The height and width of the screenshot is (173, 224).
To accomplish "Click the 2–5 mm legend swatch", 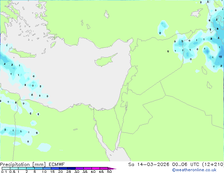I will coord(30,168).
